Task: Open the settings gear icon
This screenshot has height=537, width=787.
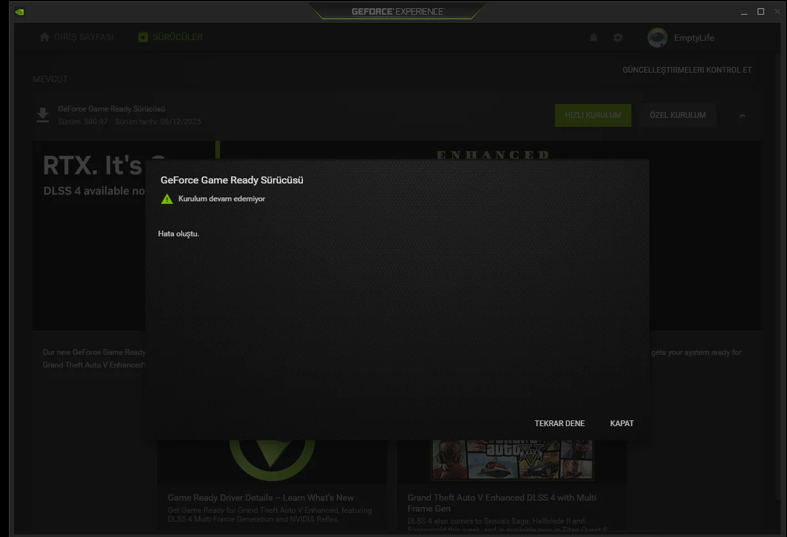Action: click(x=617, y=38)
